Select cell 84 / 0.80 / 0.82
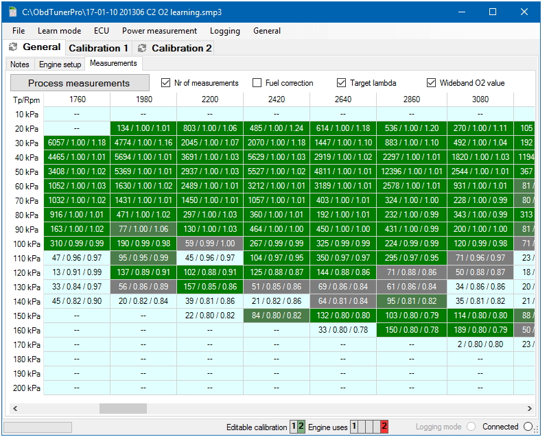The height and width of the screenshot is (437, 549). click(x=277, y=316)
